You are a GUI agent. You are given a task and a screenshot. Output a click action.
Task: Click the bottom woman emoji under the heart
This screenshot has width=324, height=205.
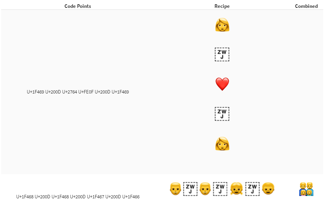coord(222,144)
